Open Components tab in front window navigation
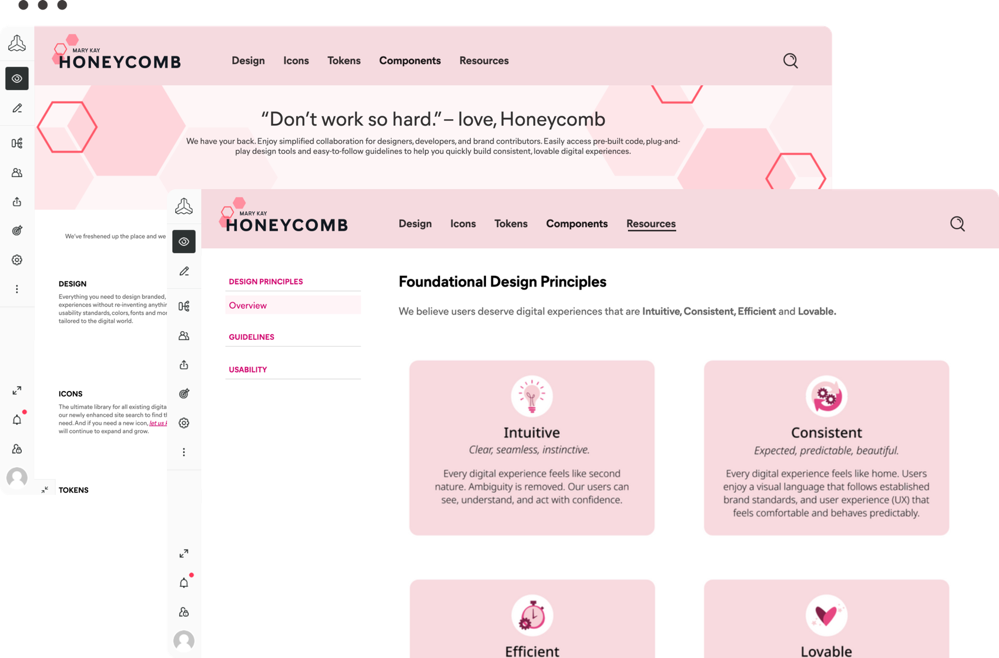999x658 pixels. [x=576, y=224]
